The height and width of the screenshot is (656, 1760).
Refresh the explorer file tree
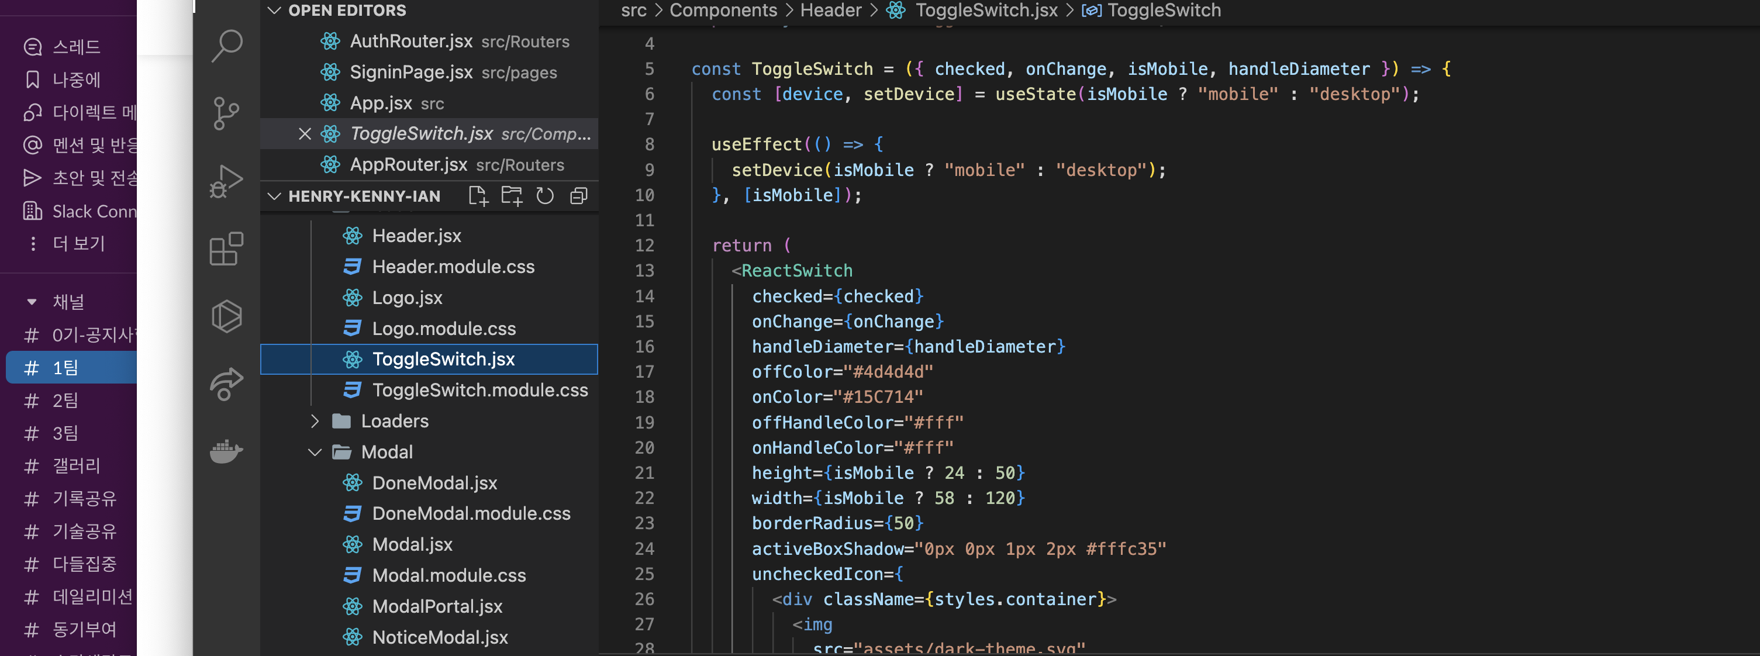(x=545, y=196)
